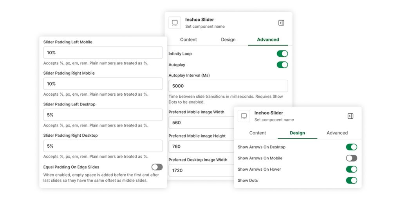Toggle Show Arrows On Hover switch
Image resolution: width=401 pixels, height=200 pixels.
pyautogui.click(x=351, y=169)
